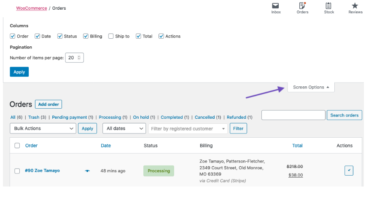The width and height of the screenshot is (374, 200).
Task: Open the All dates filter dropdown
Action: pos(124,128)
